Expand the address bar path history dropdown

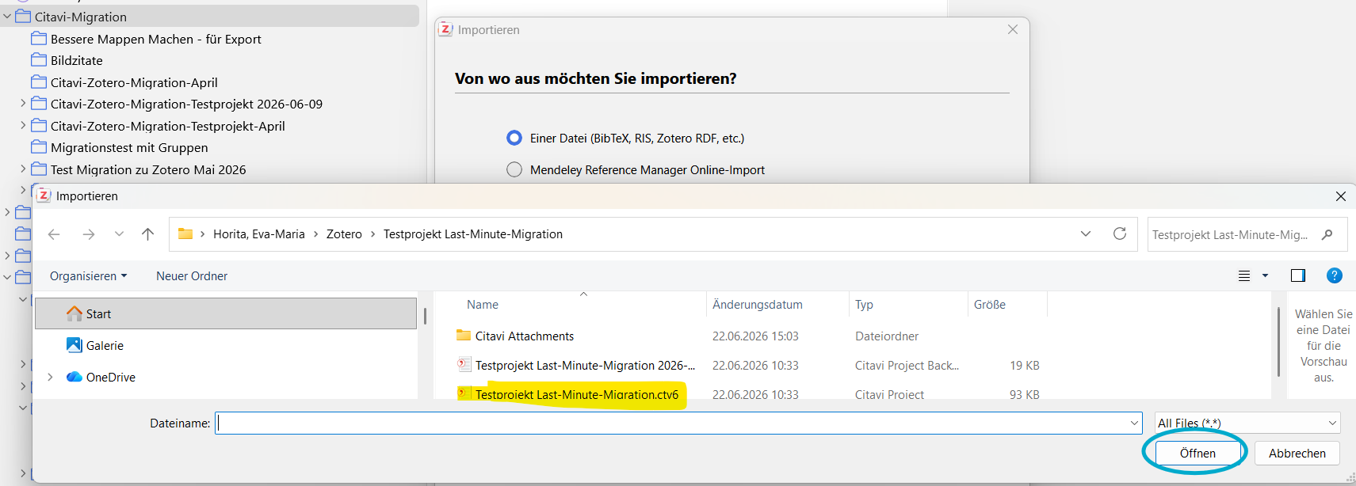(1086, 234)
